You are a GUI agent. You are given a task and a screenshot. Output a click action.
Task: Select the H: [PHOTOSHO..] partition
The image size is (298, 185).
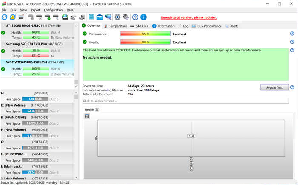pyautogui.click(x=37, y=157)
